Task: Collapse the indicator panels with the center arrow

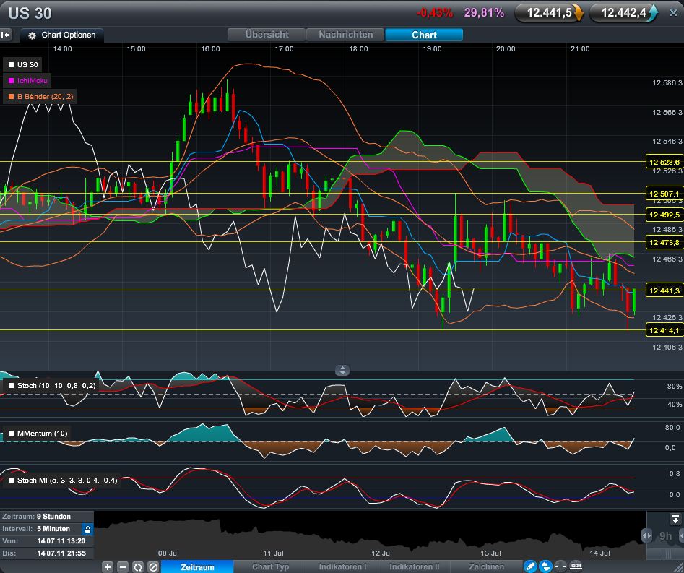Action: [342, 370]
